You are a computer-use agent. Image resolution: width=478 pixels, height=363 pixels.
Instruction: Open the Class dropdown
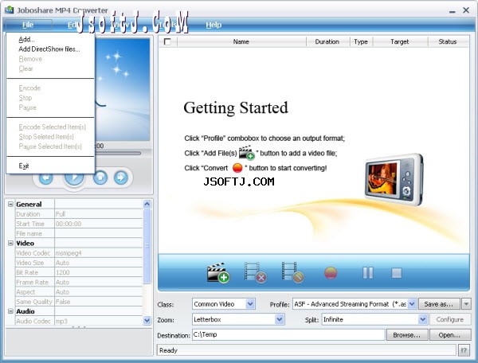point(250,304)
